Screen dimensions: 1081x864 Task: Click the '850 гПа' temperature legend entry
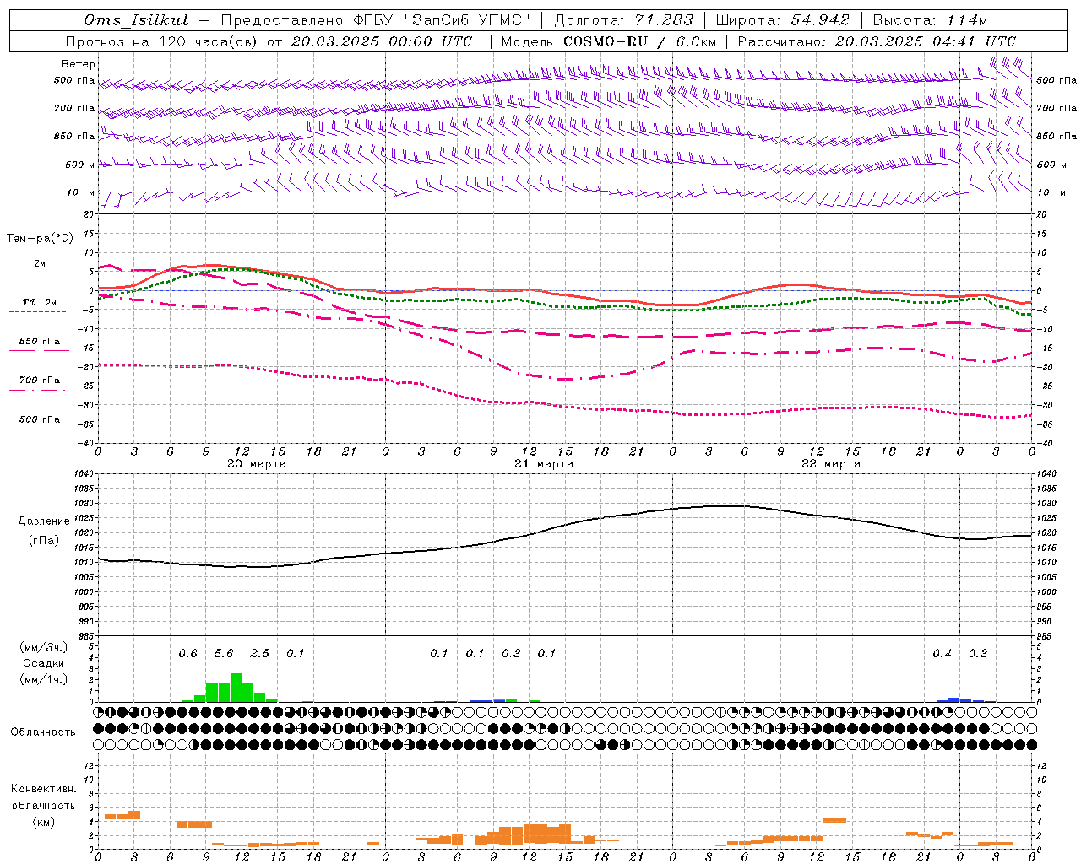tap(40, 342)
